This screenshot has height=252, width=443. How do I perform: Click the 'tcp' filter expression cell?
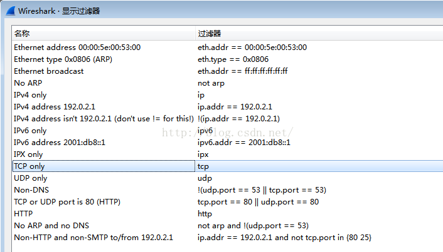(x=203, y=166)
